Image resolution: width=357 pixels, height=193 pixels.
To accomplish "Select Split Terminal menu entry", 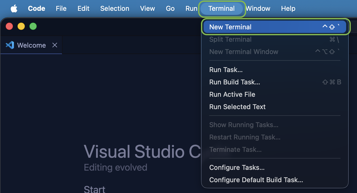I will pyautogui.click(x=275, y=39).
